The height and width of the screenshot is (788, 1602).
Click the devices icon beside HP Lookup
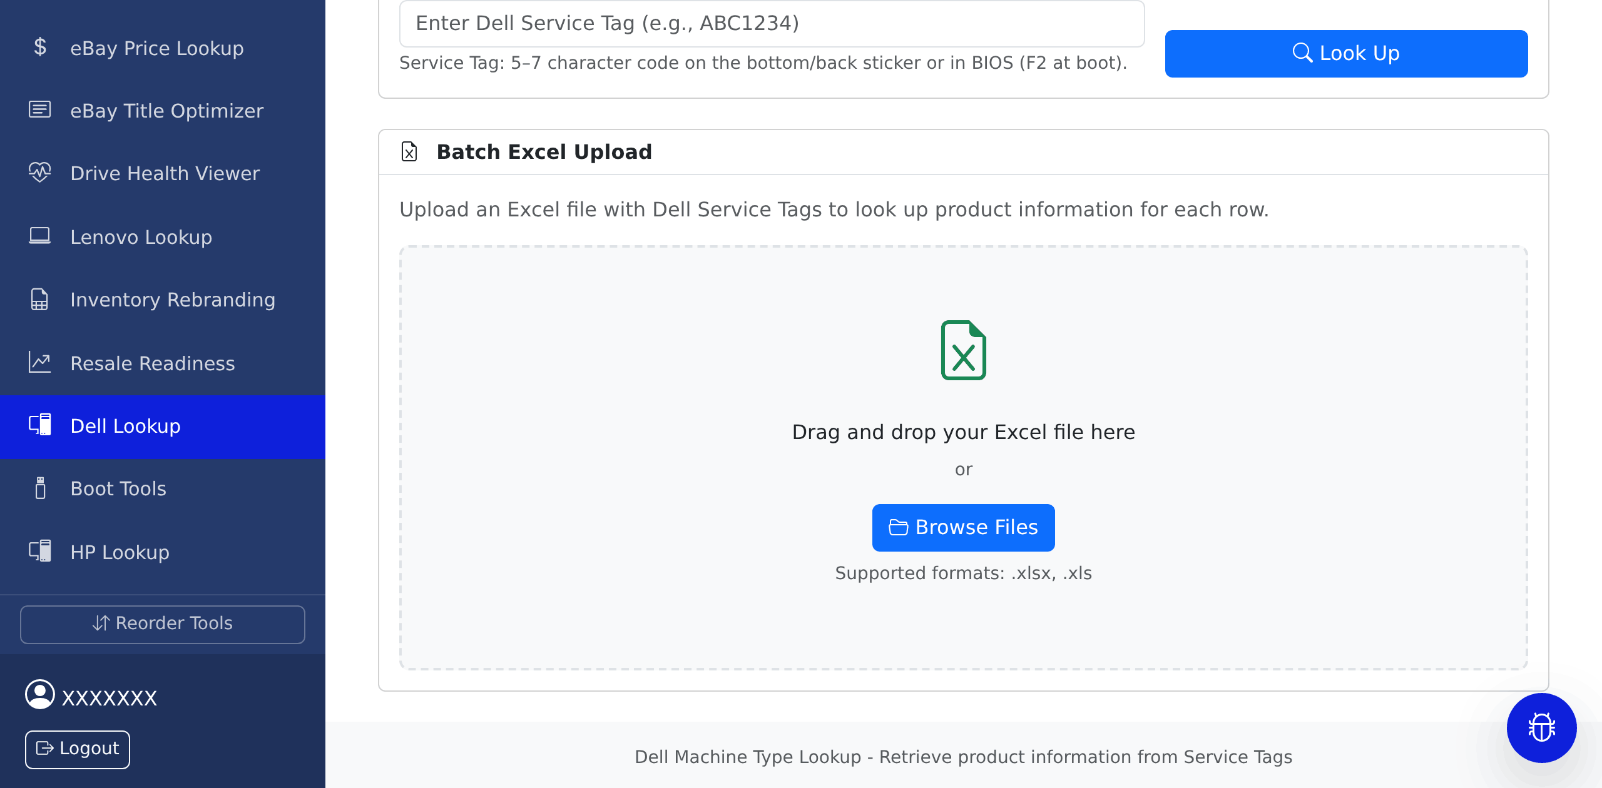coord(40,551)
